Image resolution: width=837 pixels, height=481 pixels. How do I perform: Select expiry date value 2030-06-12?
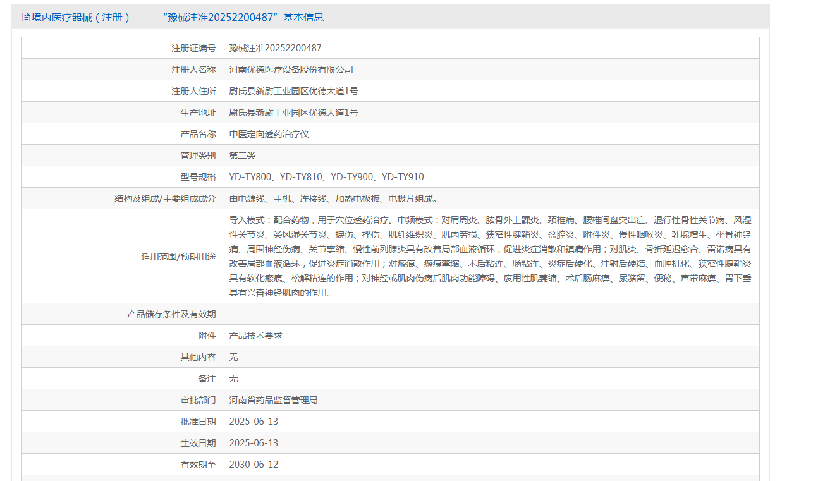(254, 465)
